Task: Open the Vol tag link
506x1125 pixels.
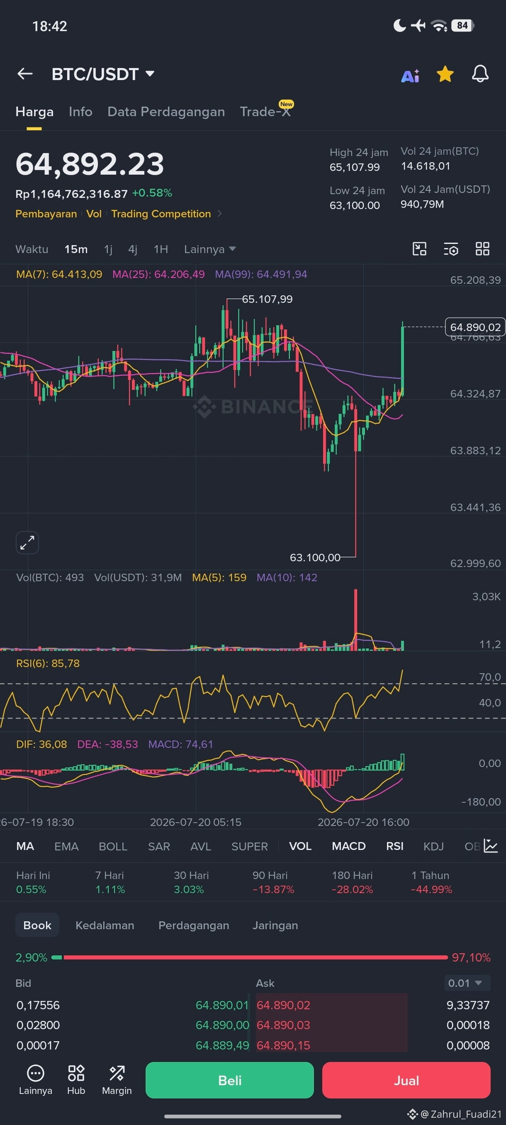Action: 94,214
